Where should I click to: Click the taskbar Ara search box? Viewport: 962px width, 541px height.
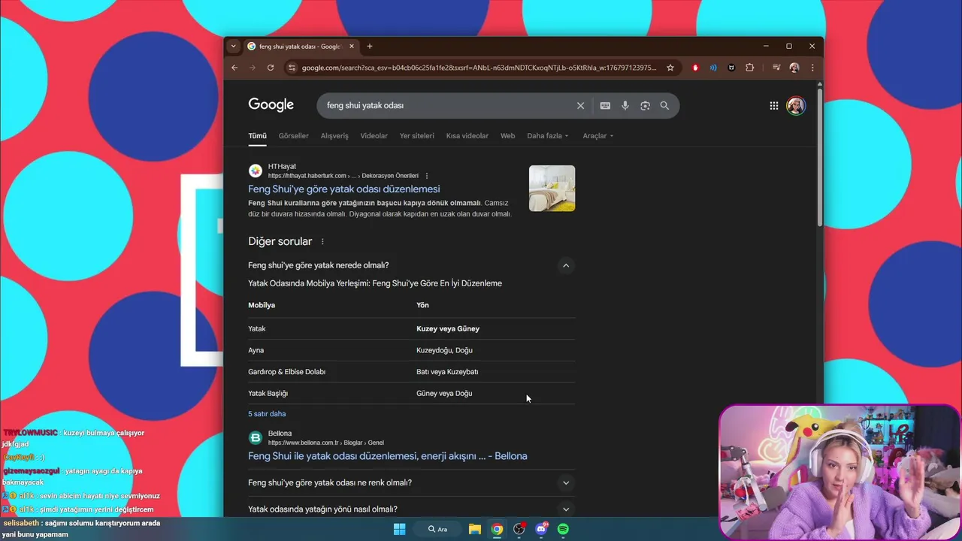coord(438,529)
